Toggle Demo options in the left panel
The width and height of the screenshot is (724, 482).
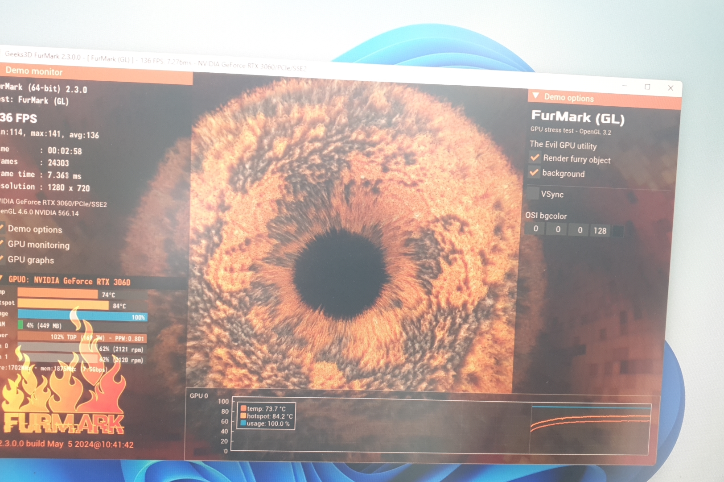pyautogui.click(x=2, y=229)
